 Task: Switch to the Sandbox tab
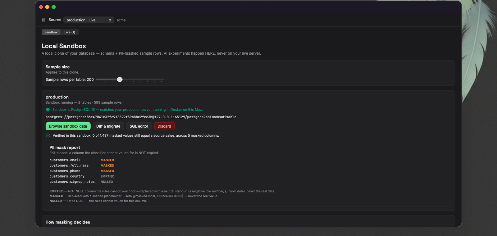click(51, 32)
